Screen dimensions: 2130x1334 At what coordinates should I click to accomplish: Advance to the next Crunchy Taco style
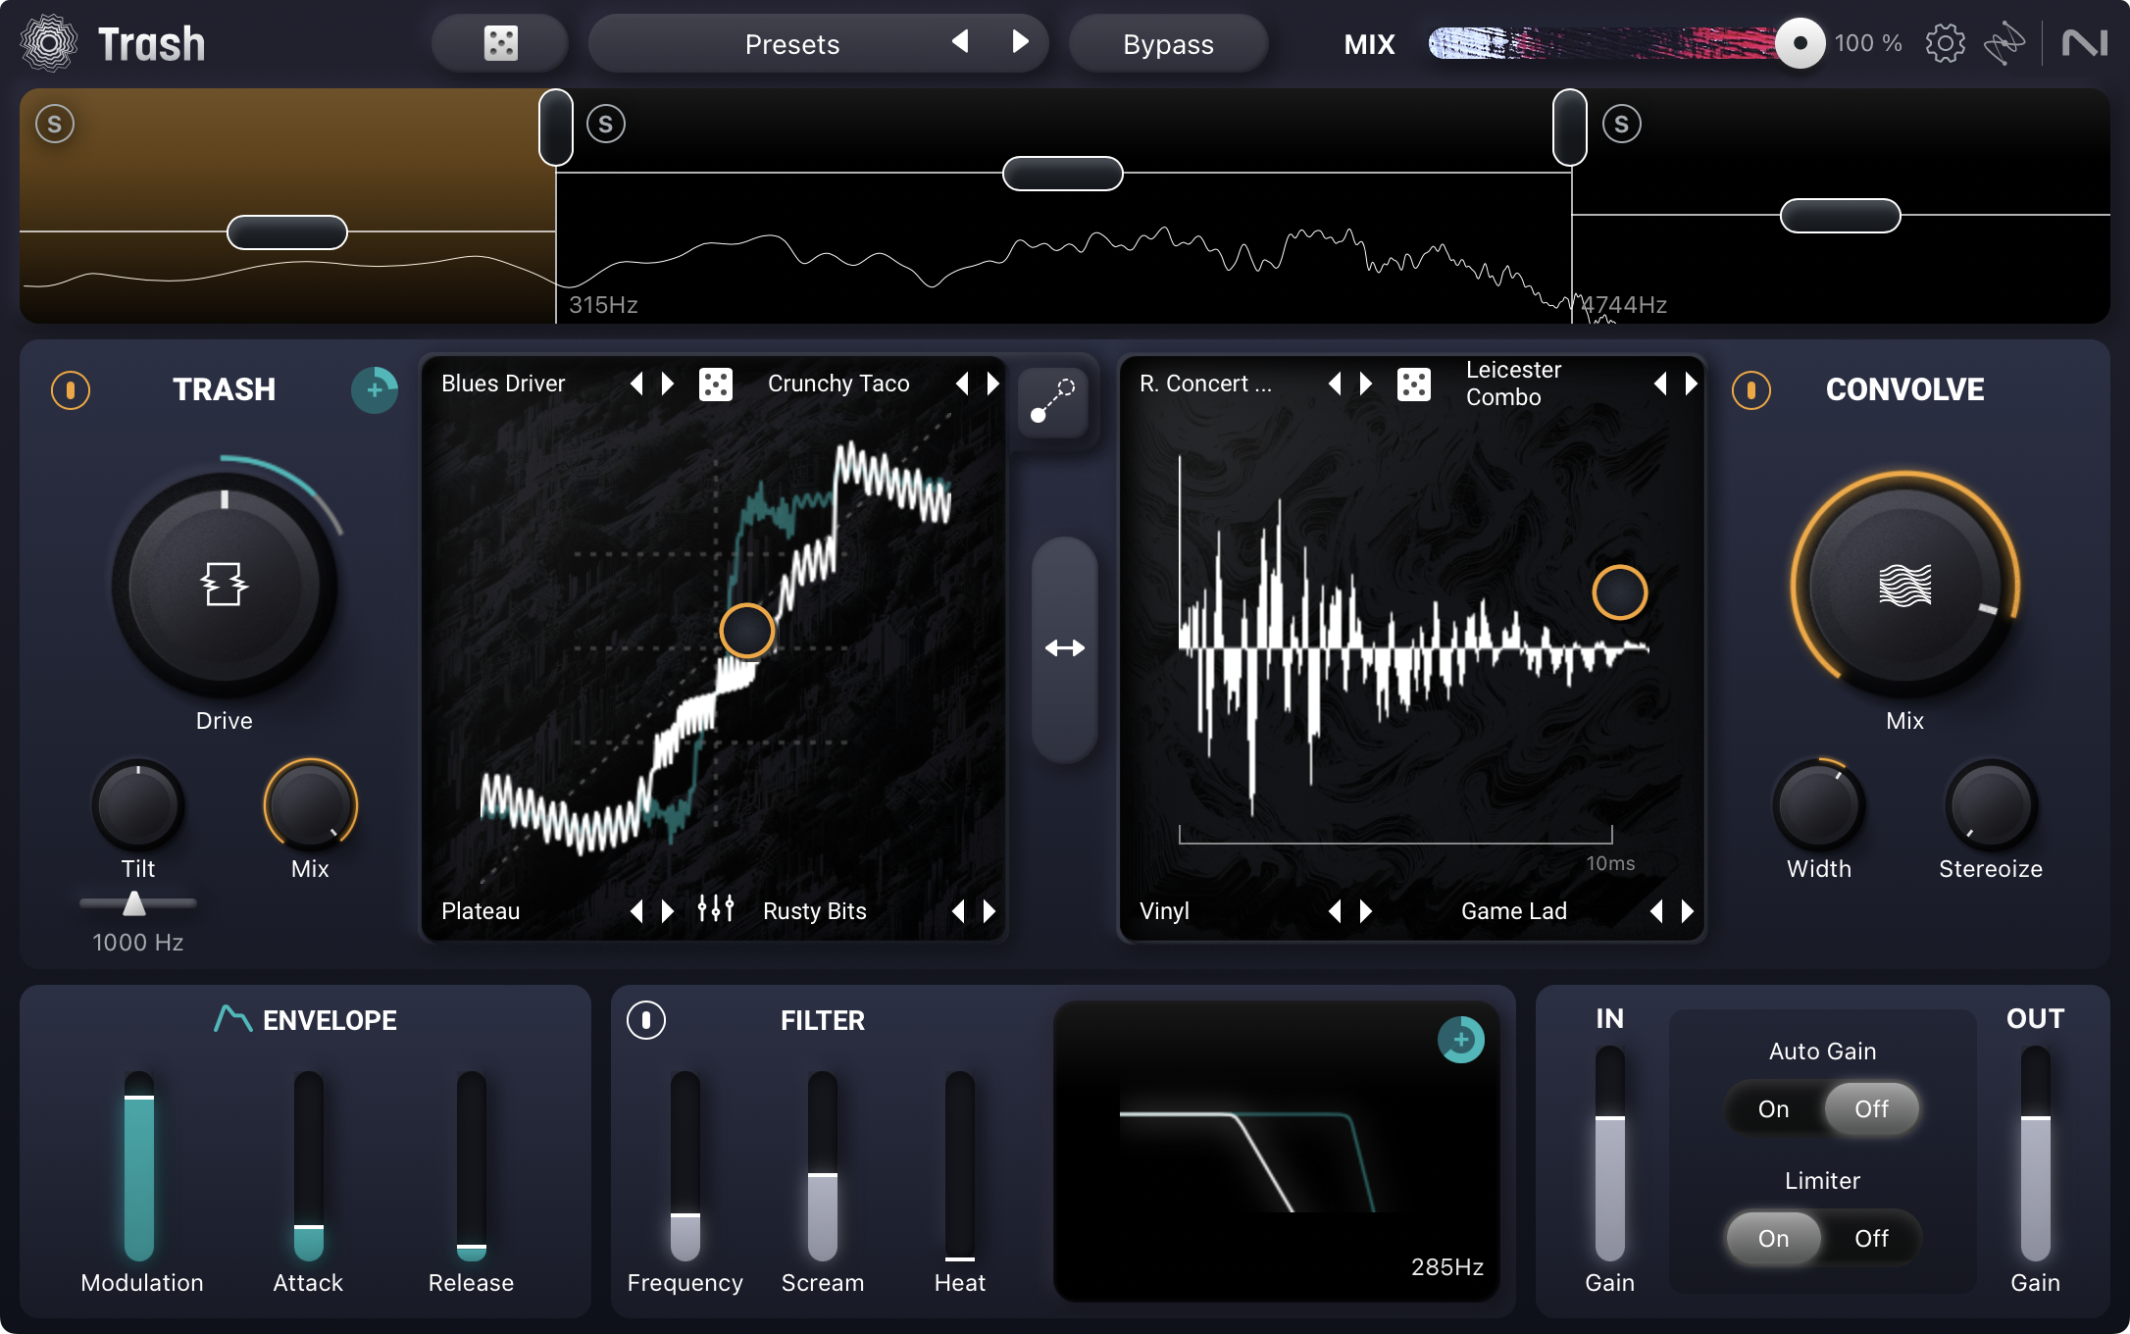pos(992,384)
